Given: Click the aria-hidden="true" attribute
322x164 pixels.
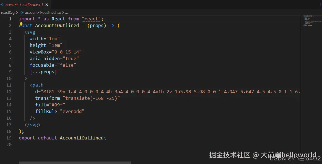Looking at the screenshot, I should pos(54,58).
